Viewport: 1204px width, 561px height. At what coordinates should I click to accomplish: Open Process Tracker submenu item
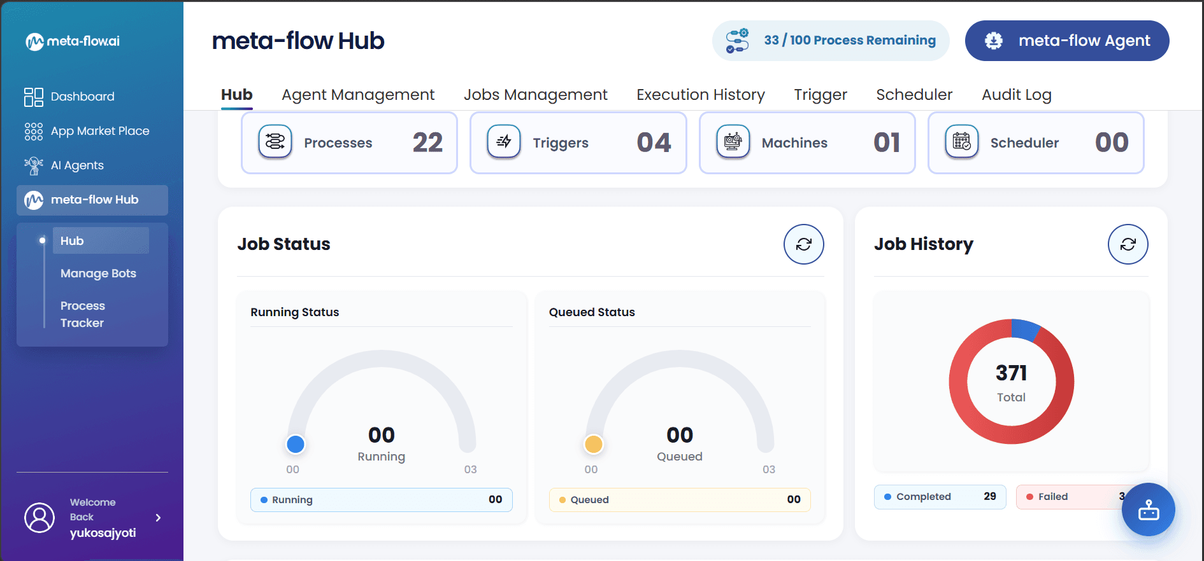[83, 314]
